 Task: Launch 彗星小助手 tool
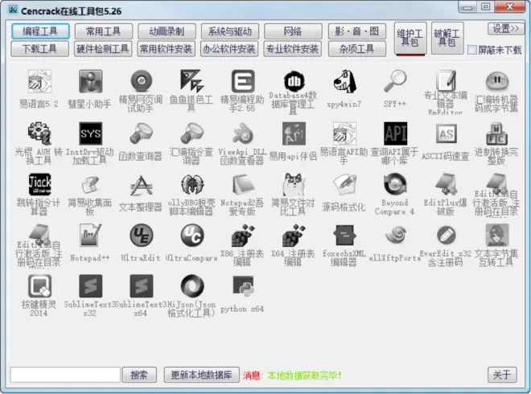90,81
